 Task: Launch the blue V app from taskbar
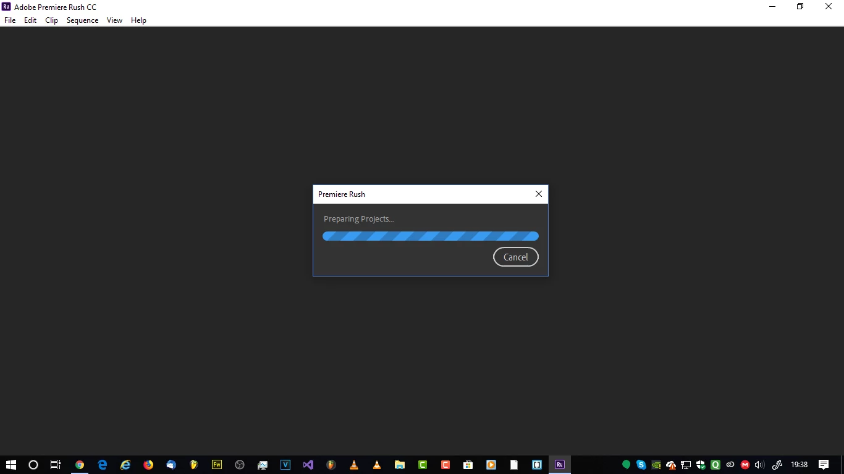click(285, 465)
